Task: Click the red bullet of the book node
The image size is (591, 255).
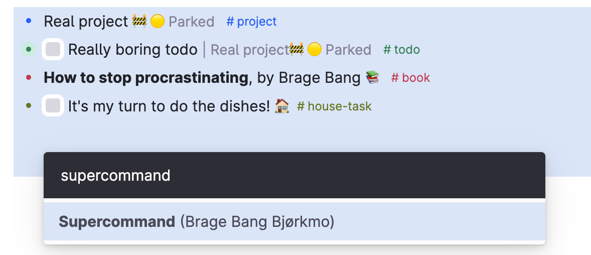Action: point(29,78)
